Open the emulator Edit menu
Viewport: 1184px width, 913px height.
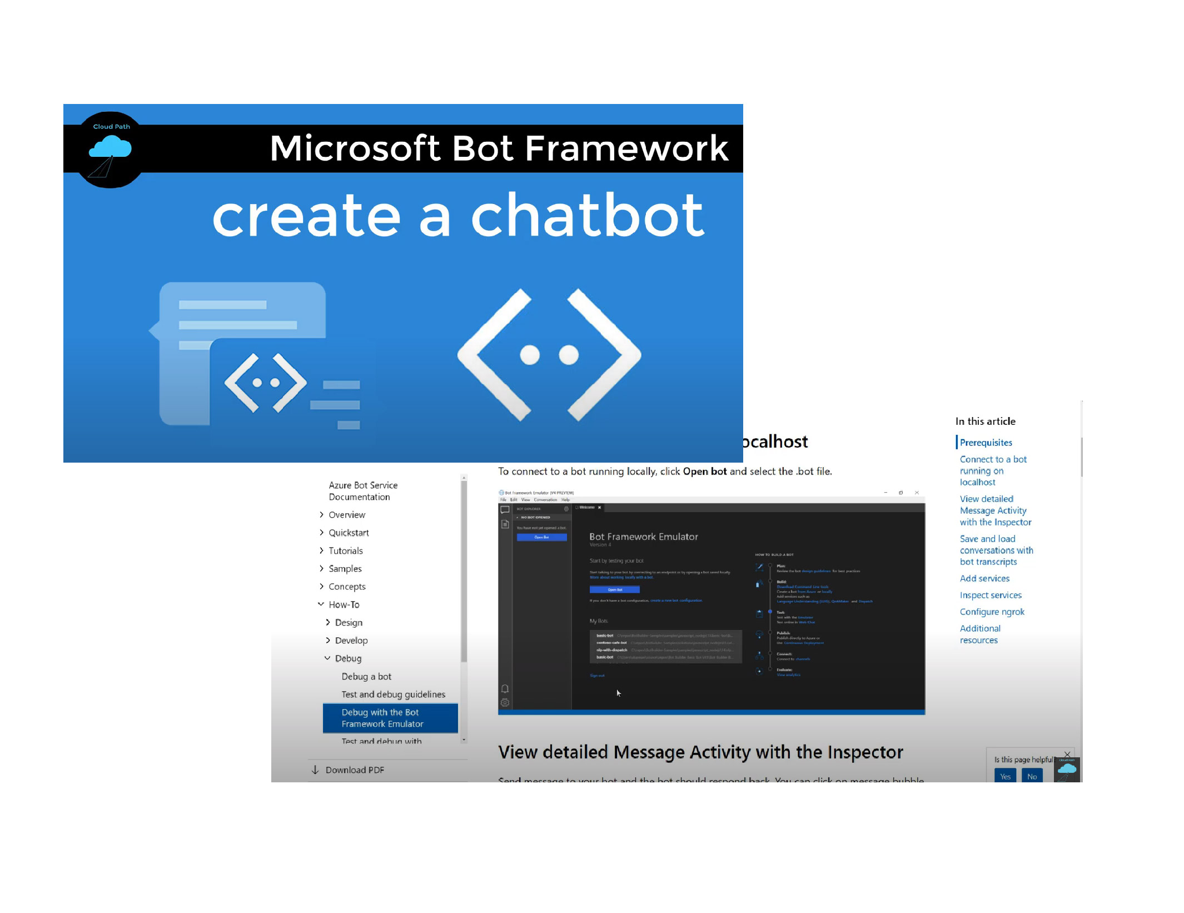[x=514, y=500]
